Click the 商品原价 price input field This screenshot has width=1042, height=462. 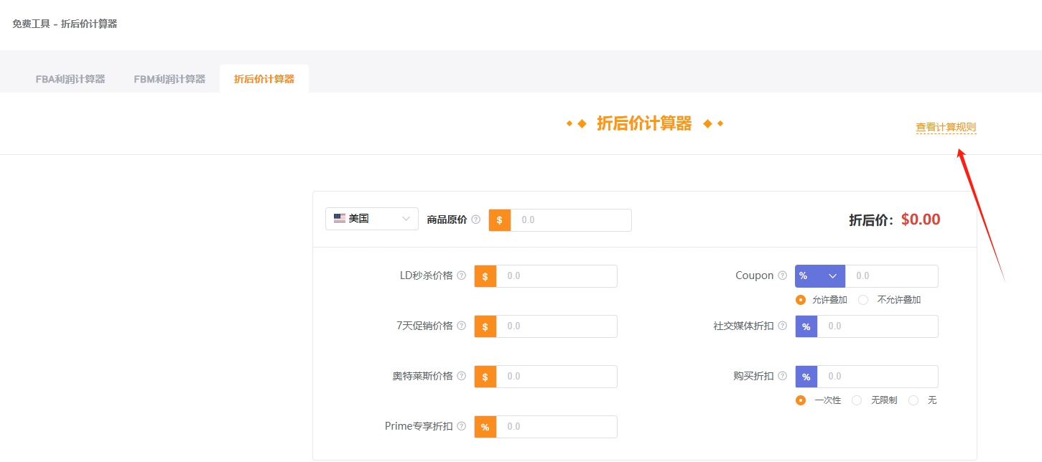(x=571, y=220)
